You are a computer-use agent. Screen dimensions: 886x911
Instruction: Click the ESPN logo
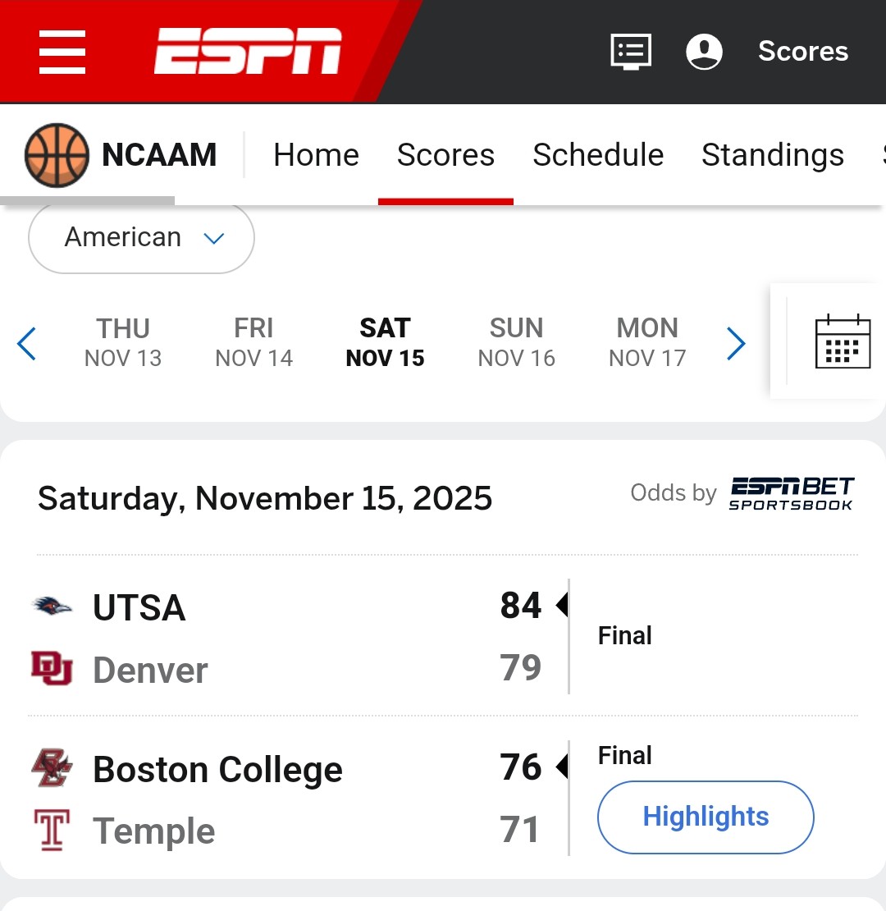coord(248,52)
